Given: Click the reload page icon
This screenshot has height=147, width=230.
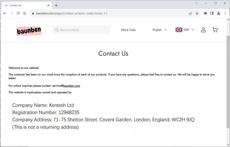Looking at the screenshot, I should pyautogui.click(x=18, y=13).
